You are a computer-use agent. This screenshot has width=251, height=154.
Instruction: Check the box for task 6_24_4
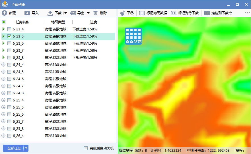pos(9,65)
